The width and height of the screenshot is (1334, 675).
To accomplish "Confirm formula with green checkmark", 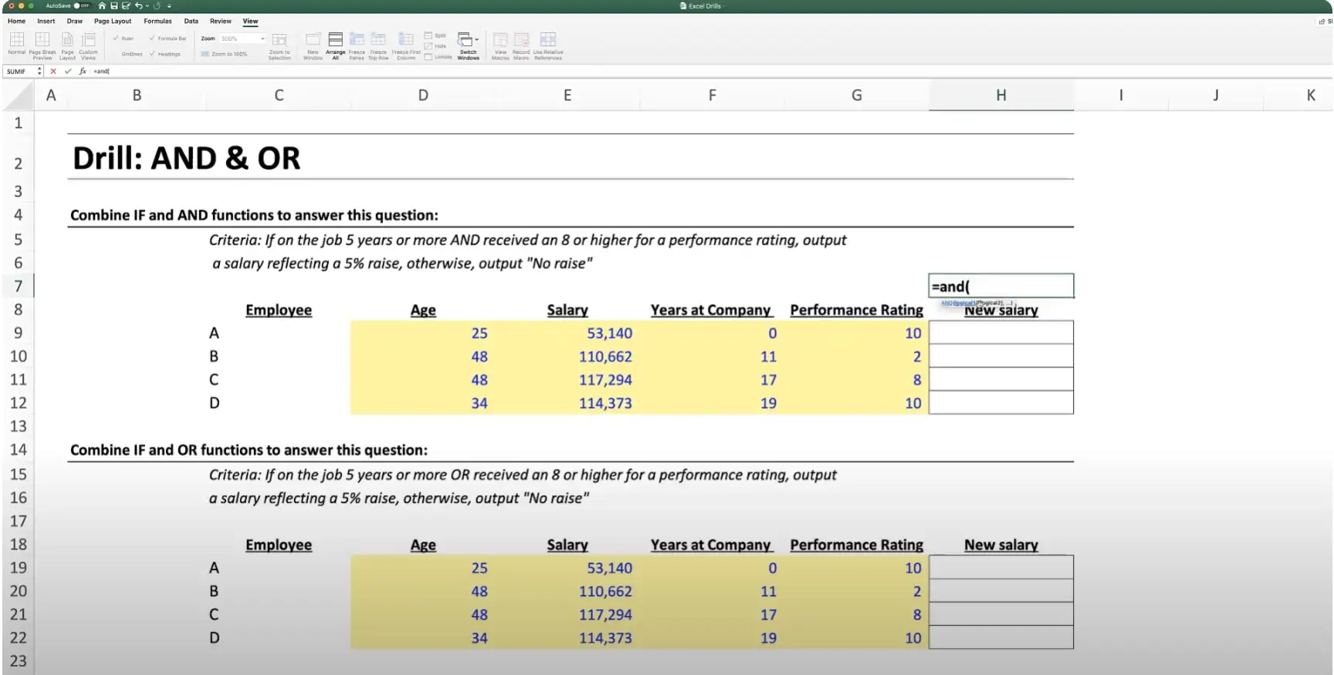I will [68, 71].
